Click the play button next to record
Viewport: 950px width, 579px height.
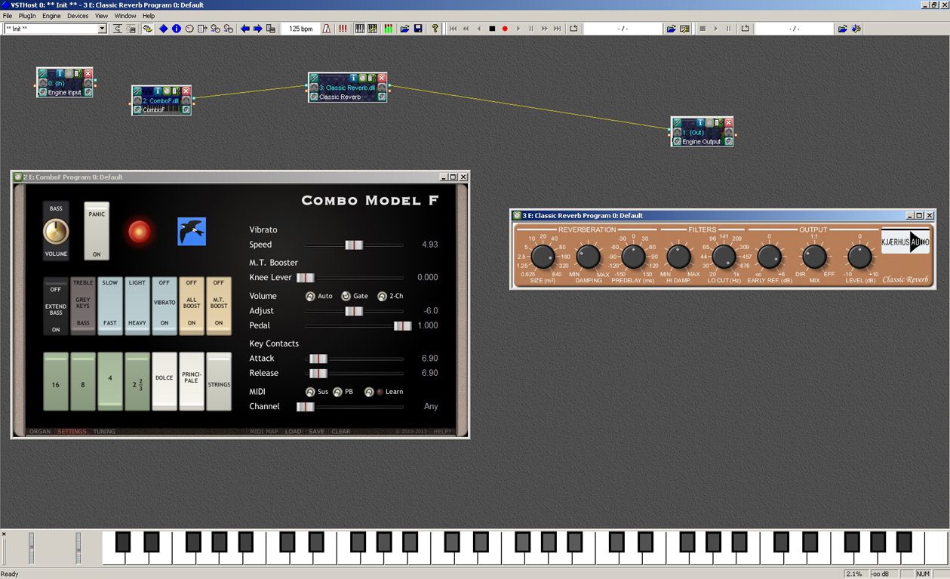tap(518, 29)
